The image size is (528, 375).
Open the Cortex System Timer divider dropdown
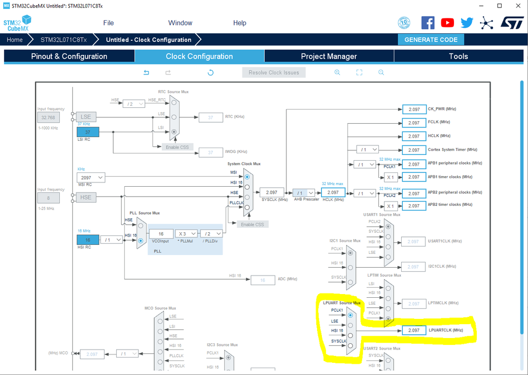point(367,150)
